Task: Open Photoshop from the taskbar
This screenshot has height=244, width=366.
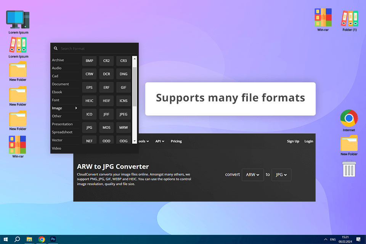Action: [x=53, y=239]
